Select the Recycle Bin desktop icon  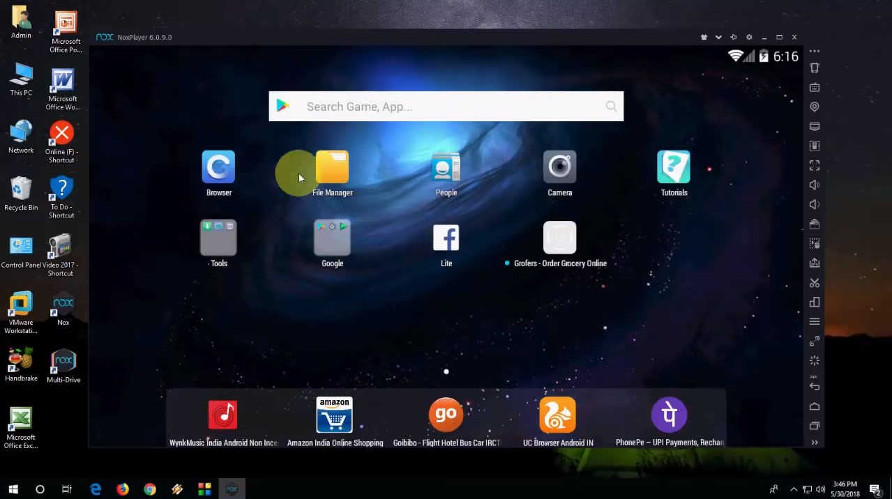pyautogui.click(x=21, y=194)
